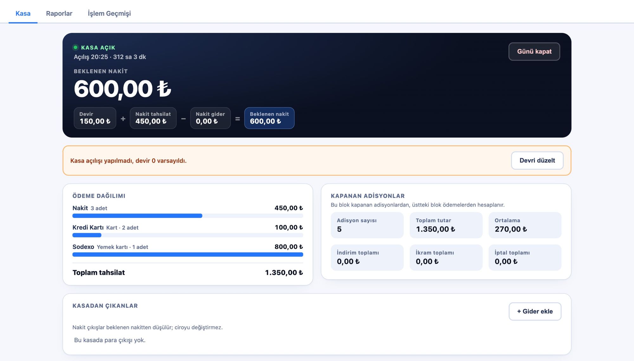Click the 'KAPANAN ADİSYONLAR' heading
Viewport: 634px width, 361px height.
click(368, 196)
